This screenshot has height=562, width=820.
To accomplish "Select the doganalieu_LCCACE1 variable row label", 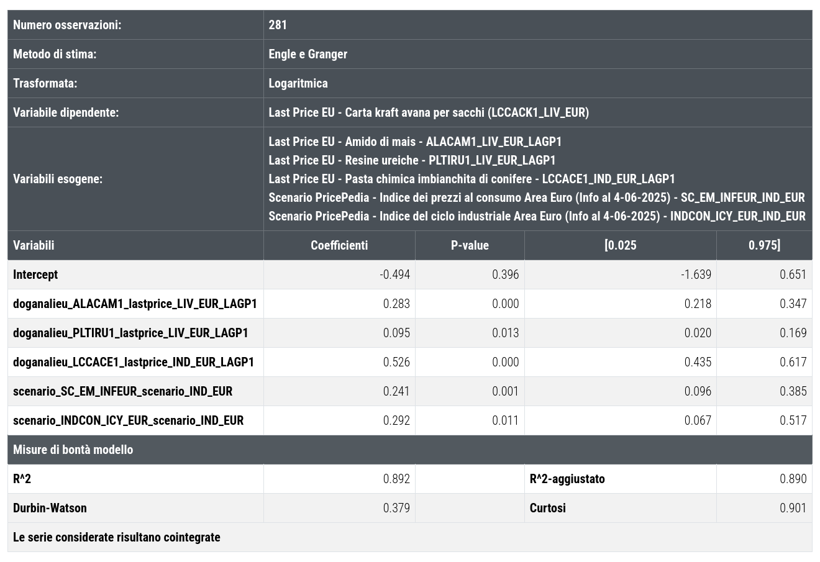I will pyautogui.click(x=134, y=362).
